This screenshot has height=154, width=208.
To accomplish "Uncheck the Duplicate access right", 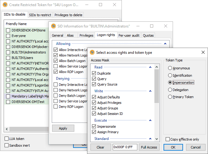I will pos(94,73).
